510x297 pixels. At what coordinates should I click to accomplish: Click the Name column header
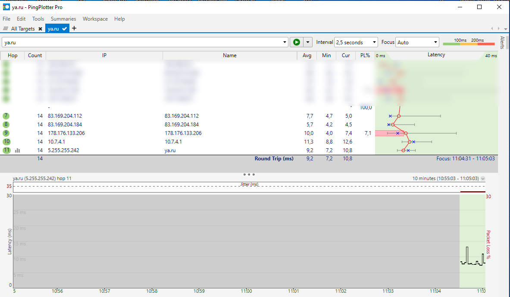point(230,55)
